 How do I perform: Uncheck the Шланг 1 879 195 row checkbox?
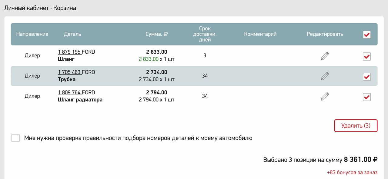367,56
